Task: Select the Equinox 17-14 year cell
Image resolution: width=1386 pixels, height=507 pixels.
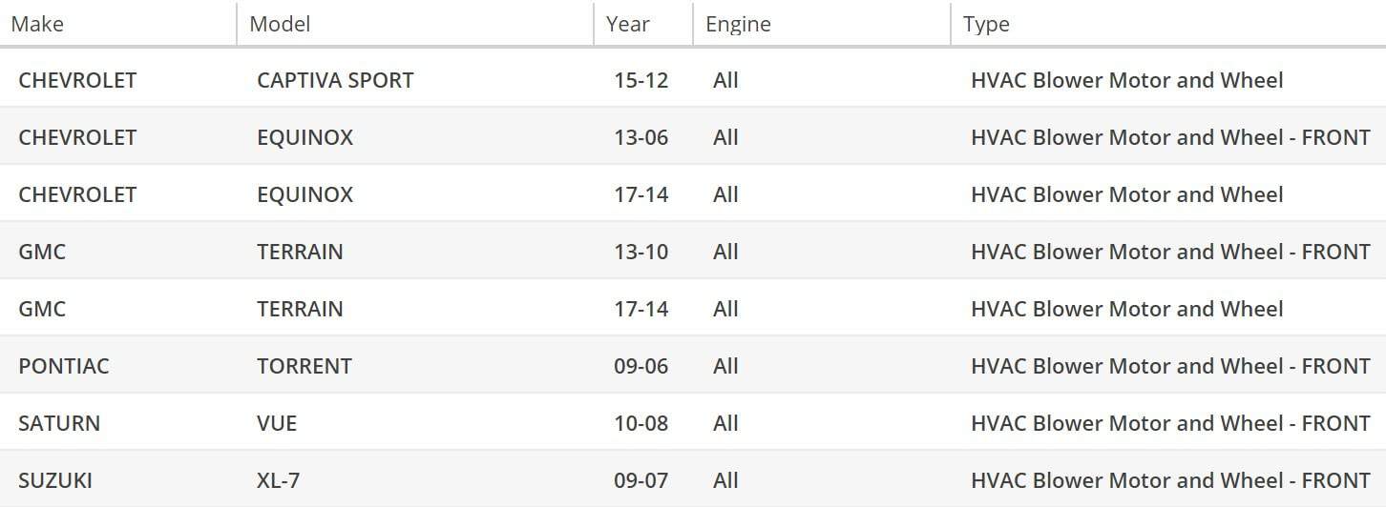Action: [640, 194]
